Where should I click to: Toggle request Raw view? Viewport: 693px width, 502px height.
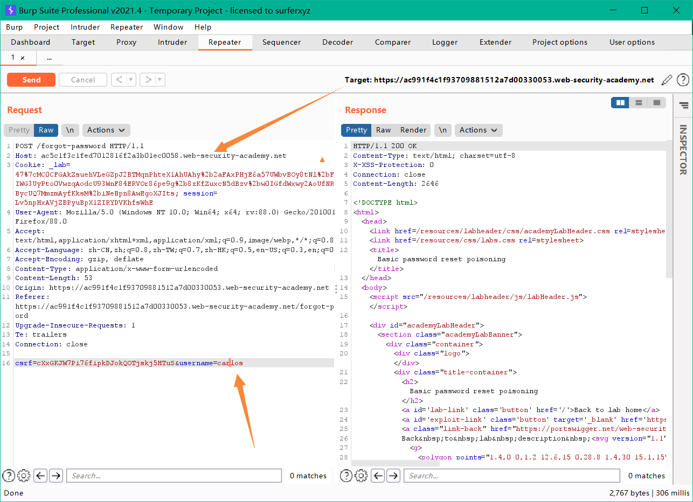pos(46,130)
